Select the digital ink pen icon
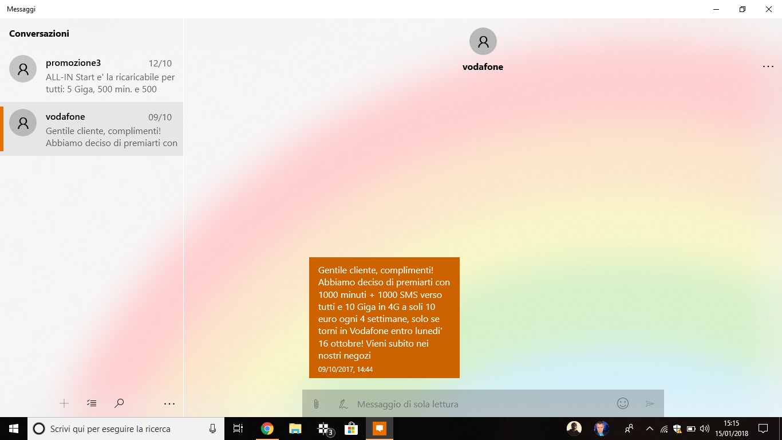This screenshot has height=440, width=782. click(x=342, y=404)
